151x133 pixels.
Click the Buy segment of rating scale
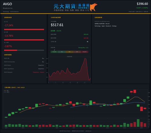point(62,52)
